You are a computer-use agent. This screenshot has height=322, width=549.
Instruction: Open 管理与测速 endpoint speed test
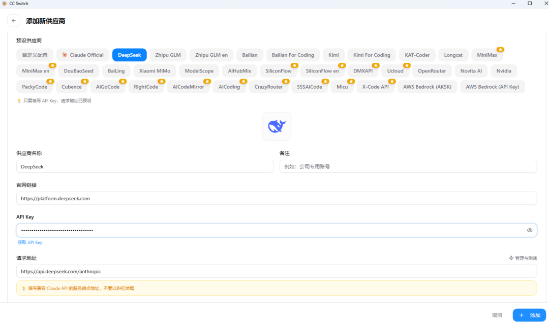(523, 258)
